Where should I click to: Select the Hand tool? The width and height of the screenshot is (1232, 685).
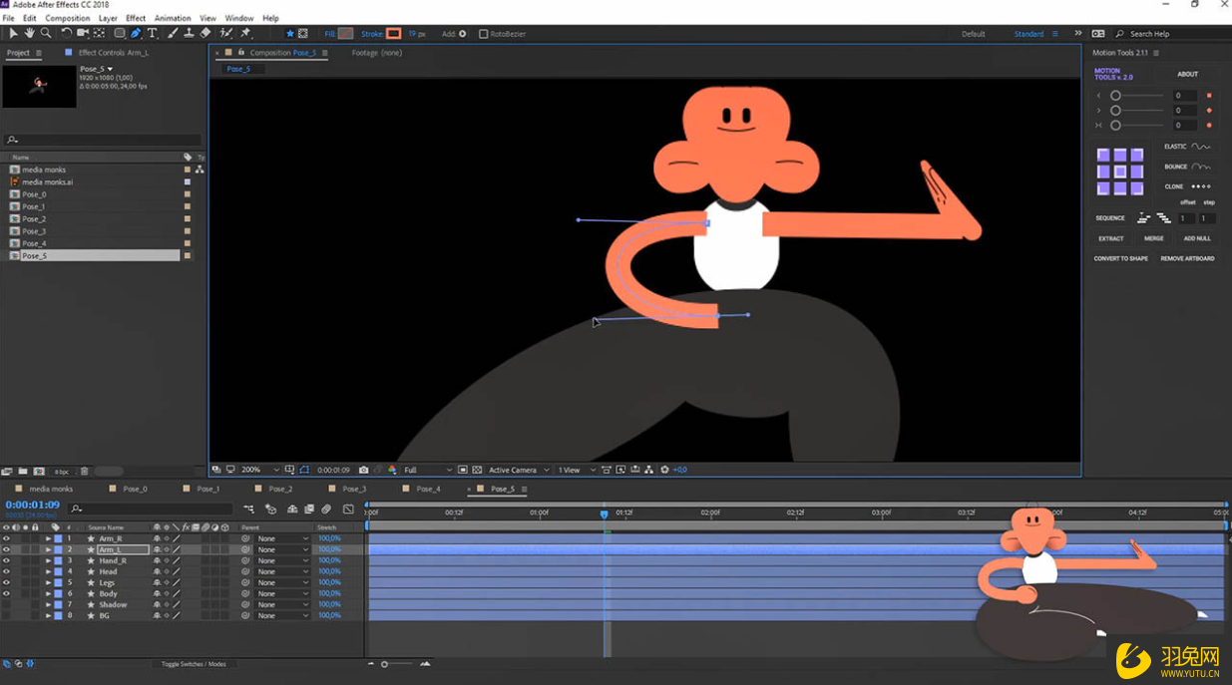[x=29, y=34]
